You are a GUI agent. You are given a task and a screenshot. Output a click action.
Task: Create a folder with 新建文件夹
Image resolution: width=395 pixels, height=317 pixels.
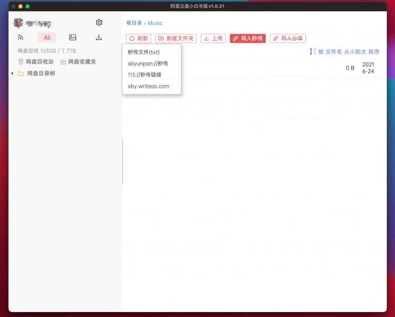[x=176, y=39]
